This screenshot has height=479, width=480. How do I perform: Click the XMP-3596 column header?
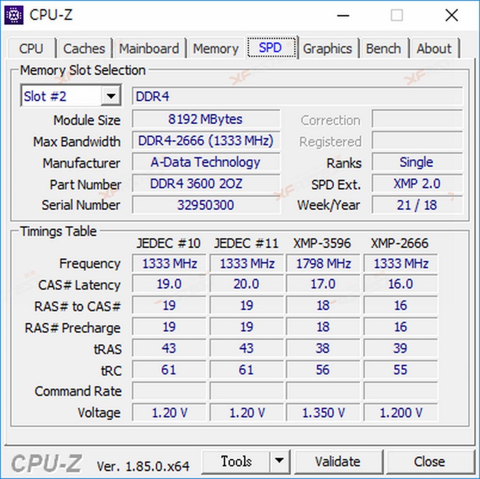tap(322, 243)
